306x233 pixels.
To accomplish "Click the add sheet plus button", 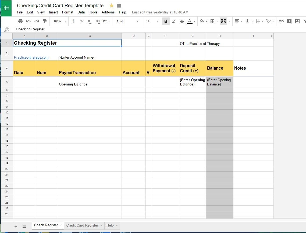I will click(x=16, y=226).
